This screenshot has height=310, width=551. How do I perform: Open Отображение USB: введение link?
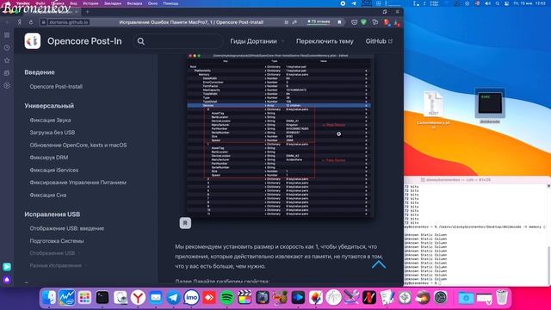67,228
